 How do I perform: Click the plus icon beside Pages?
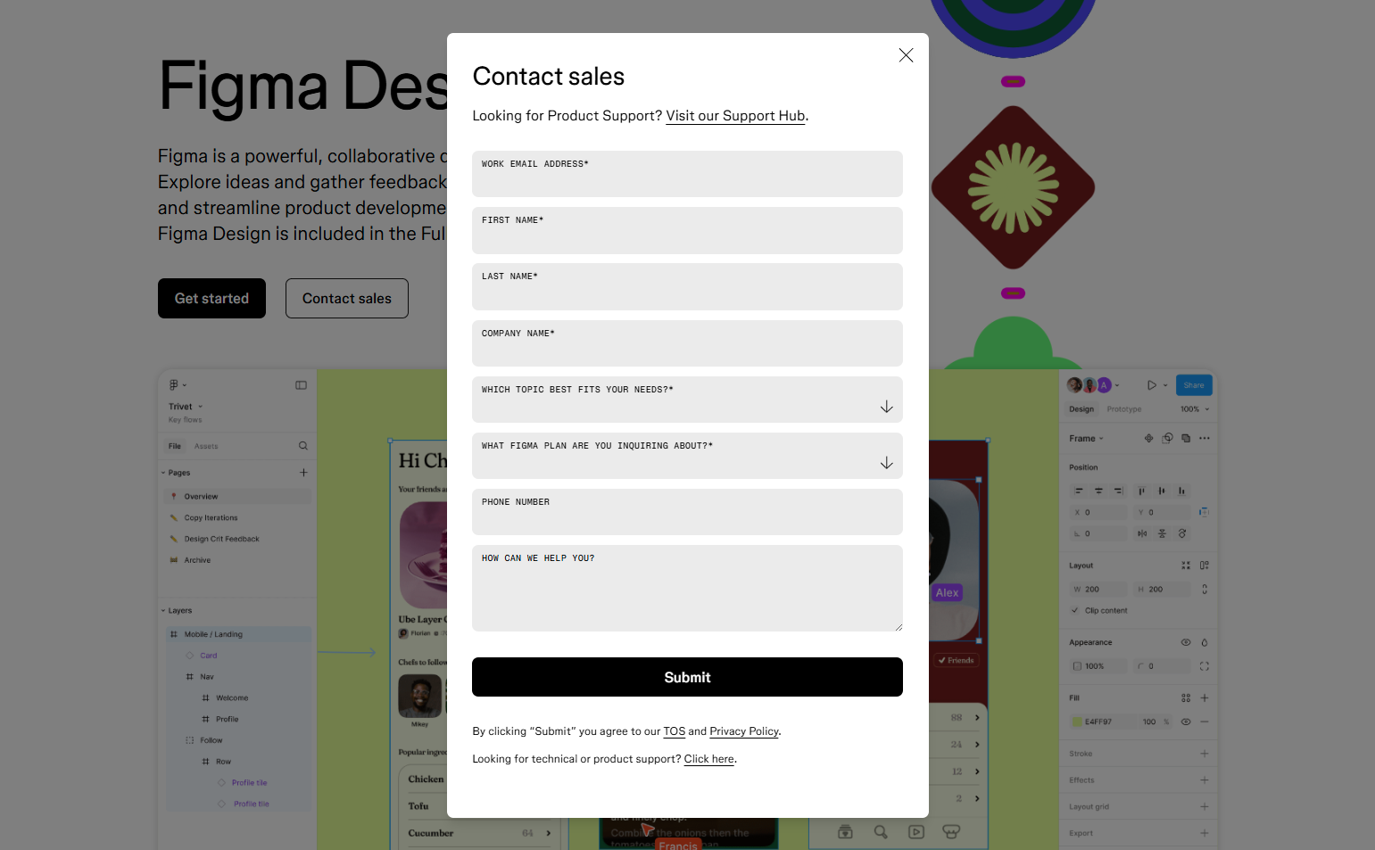tap(304, 472)
